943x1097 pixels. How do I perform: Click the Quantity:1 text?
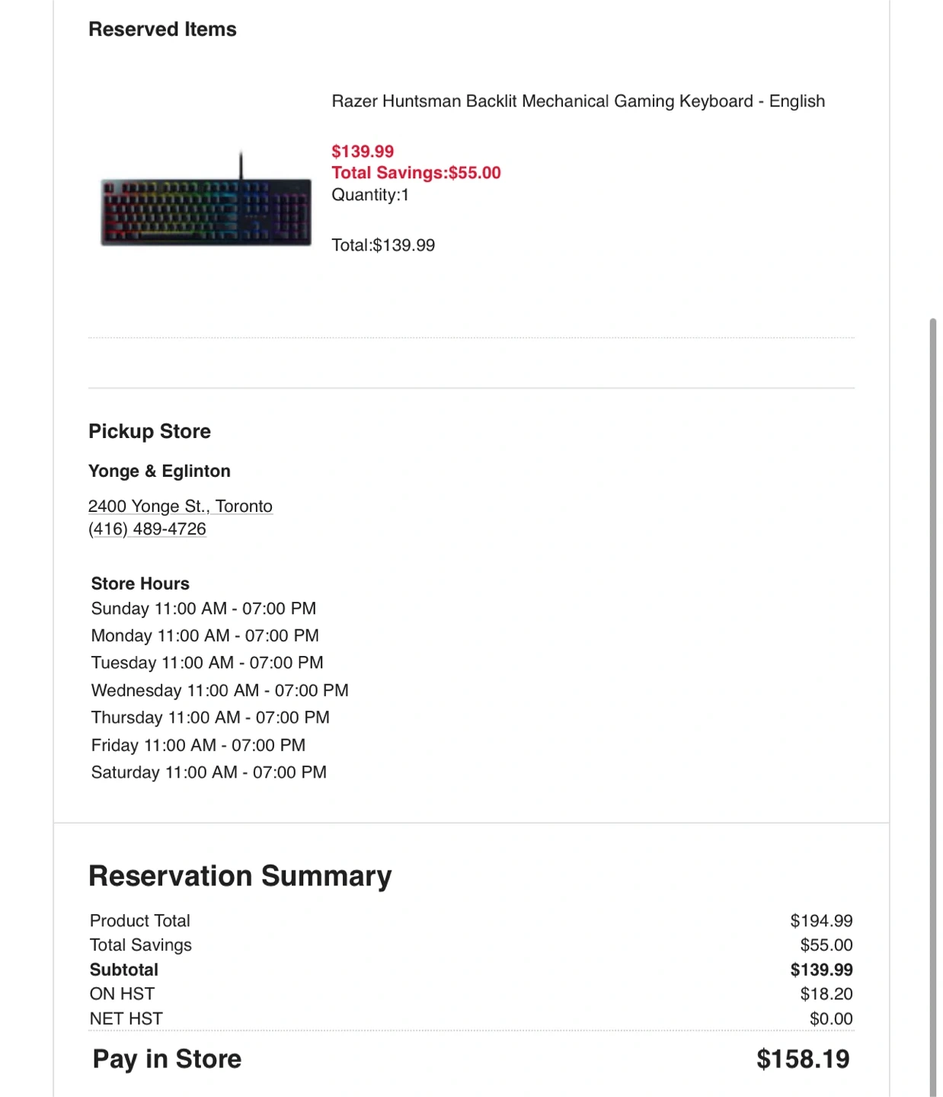tap(370, 195)
